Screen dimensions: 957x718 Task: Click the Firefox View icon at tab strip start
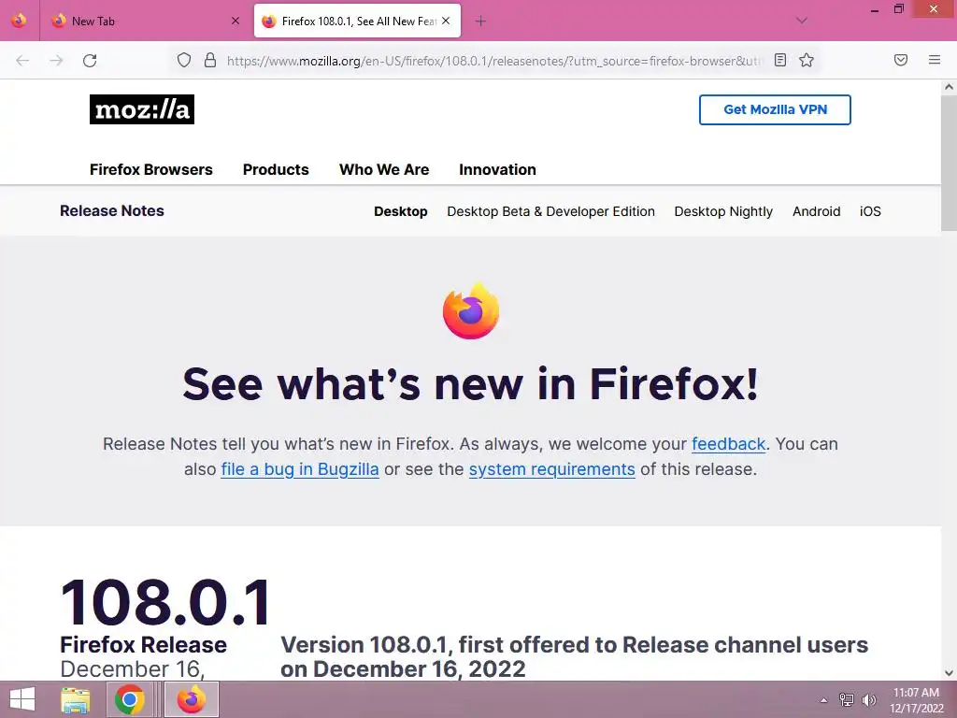click(x=19, y=21)
